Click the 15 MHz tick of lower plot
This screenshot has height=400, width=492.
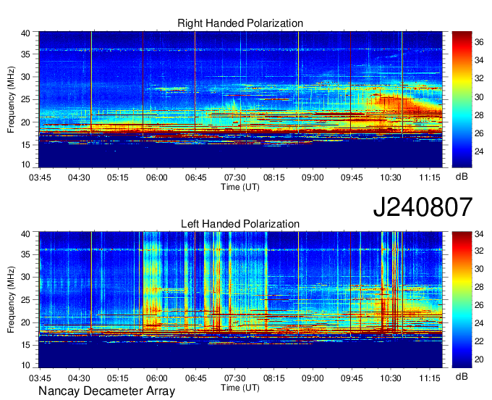(26, 345)
